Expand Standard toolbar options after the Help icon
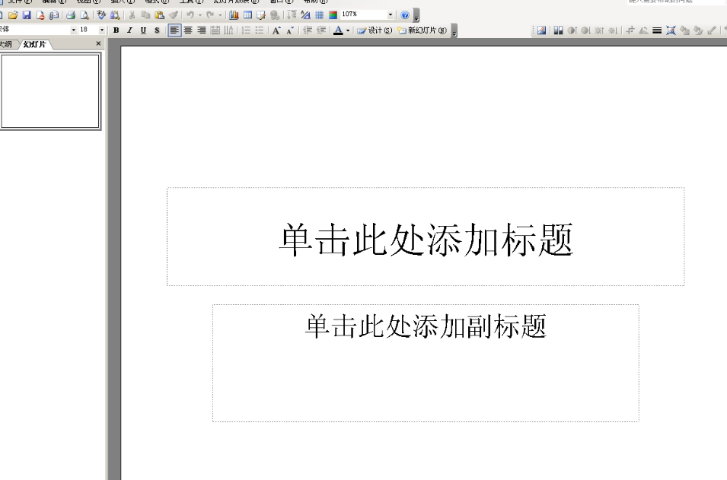727x480 pixels. click(x=416, y=15)
